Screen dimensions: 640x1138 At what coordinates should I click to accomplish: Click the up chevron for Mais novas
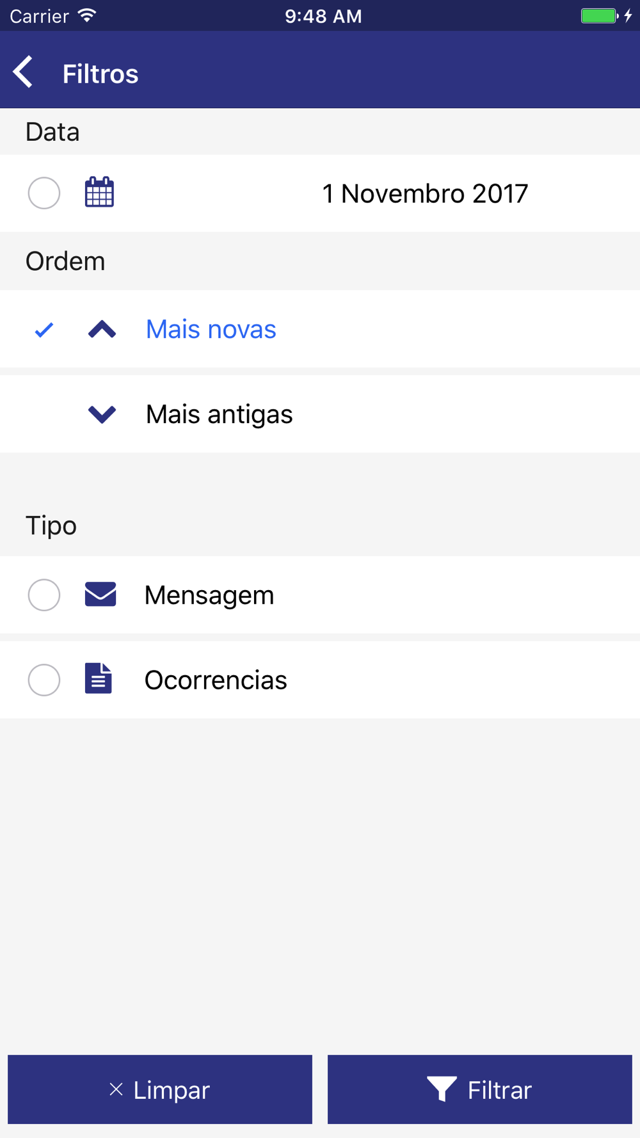pos(102,330)
